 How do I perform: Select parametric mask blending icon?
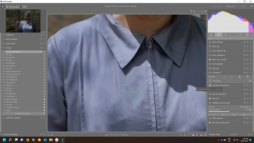pyautogui.click(x=244, y=115)
